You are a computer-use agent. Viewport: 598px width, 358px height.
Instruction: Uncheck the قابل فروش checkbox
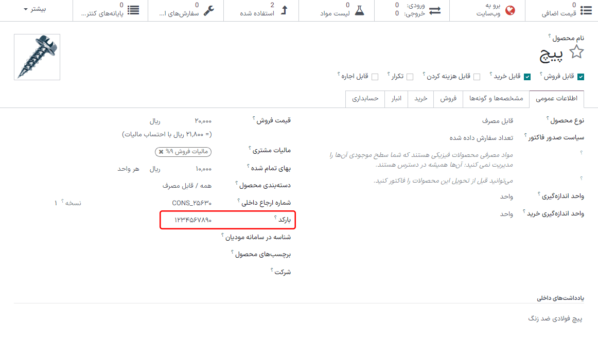[581, 77]
